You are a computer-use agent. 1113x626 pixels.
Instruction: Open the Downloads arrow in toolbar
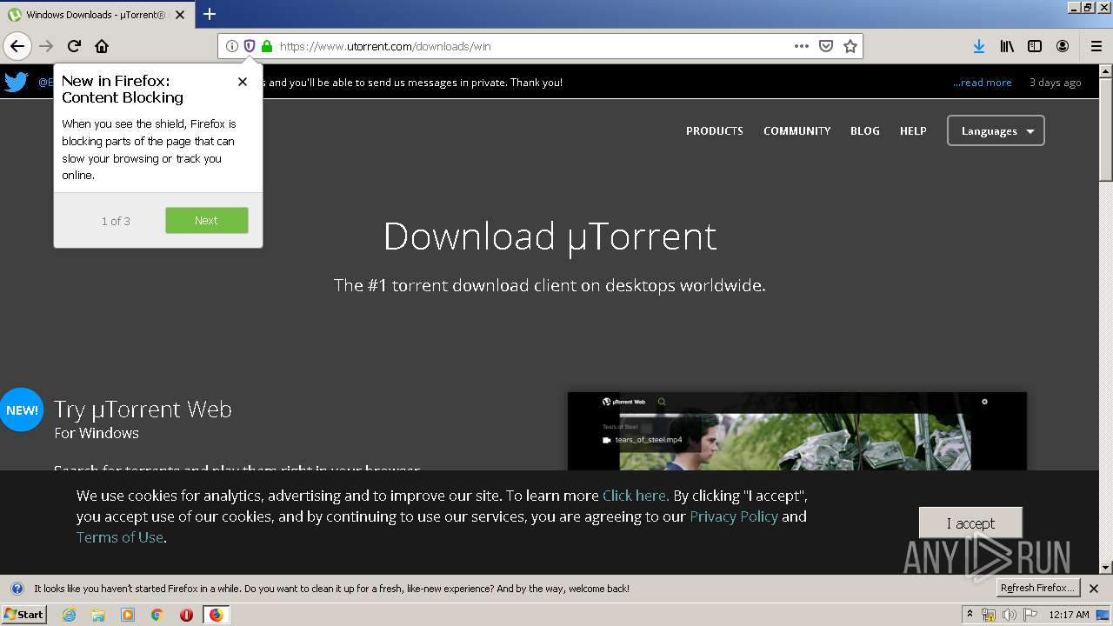tap(979, 46)
